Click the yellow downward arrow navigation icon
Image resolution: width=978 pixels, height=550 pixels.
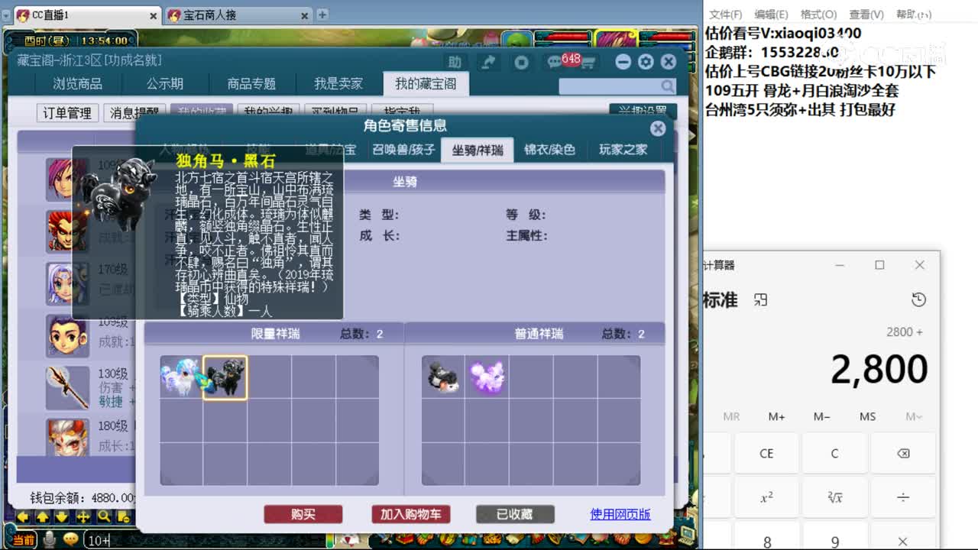point(60,518)
